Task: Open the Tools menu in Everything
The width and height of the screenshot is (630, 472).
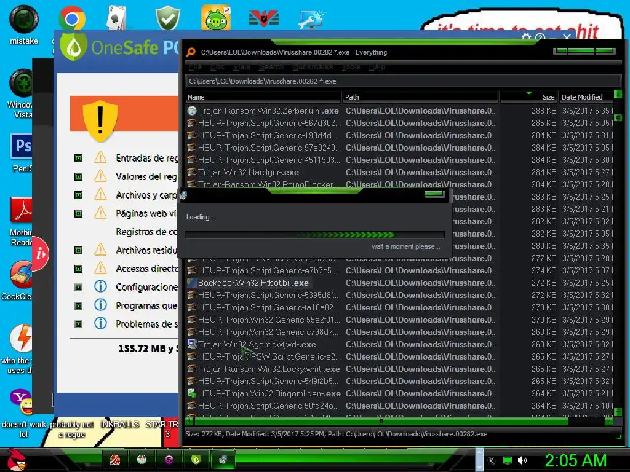Action: (351, 66)
